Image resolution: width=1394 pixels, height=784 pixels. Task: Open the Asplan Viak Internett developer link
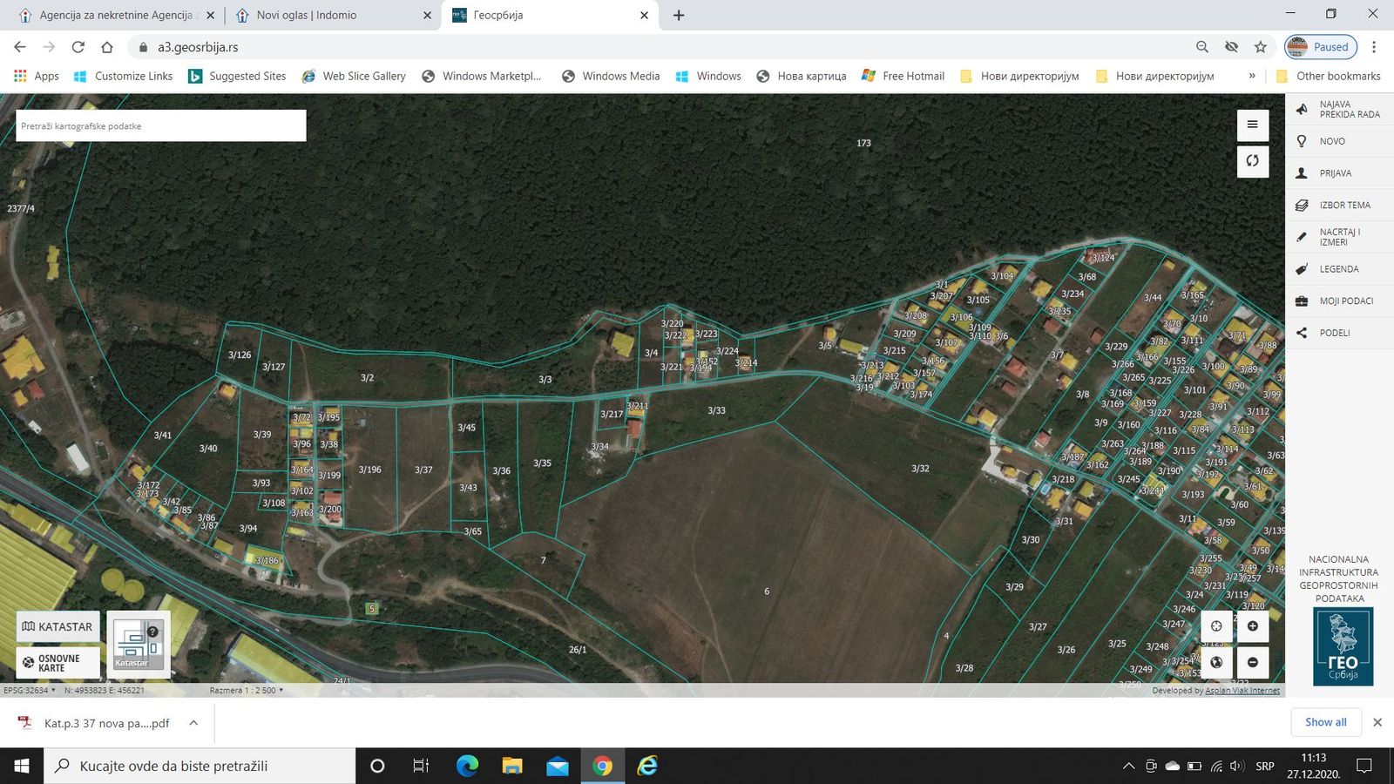coord(1241,690)
